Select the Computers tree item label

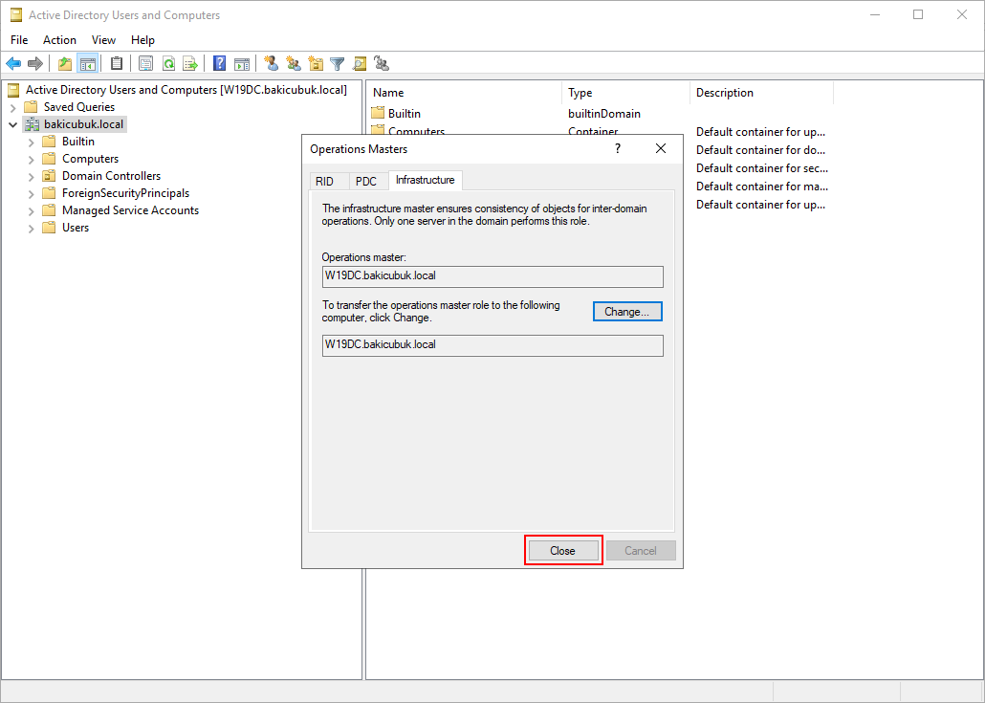click(x=91, y=159)
